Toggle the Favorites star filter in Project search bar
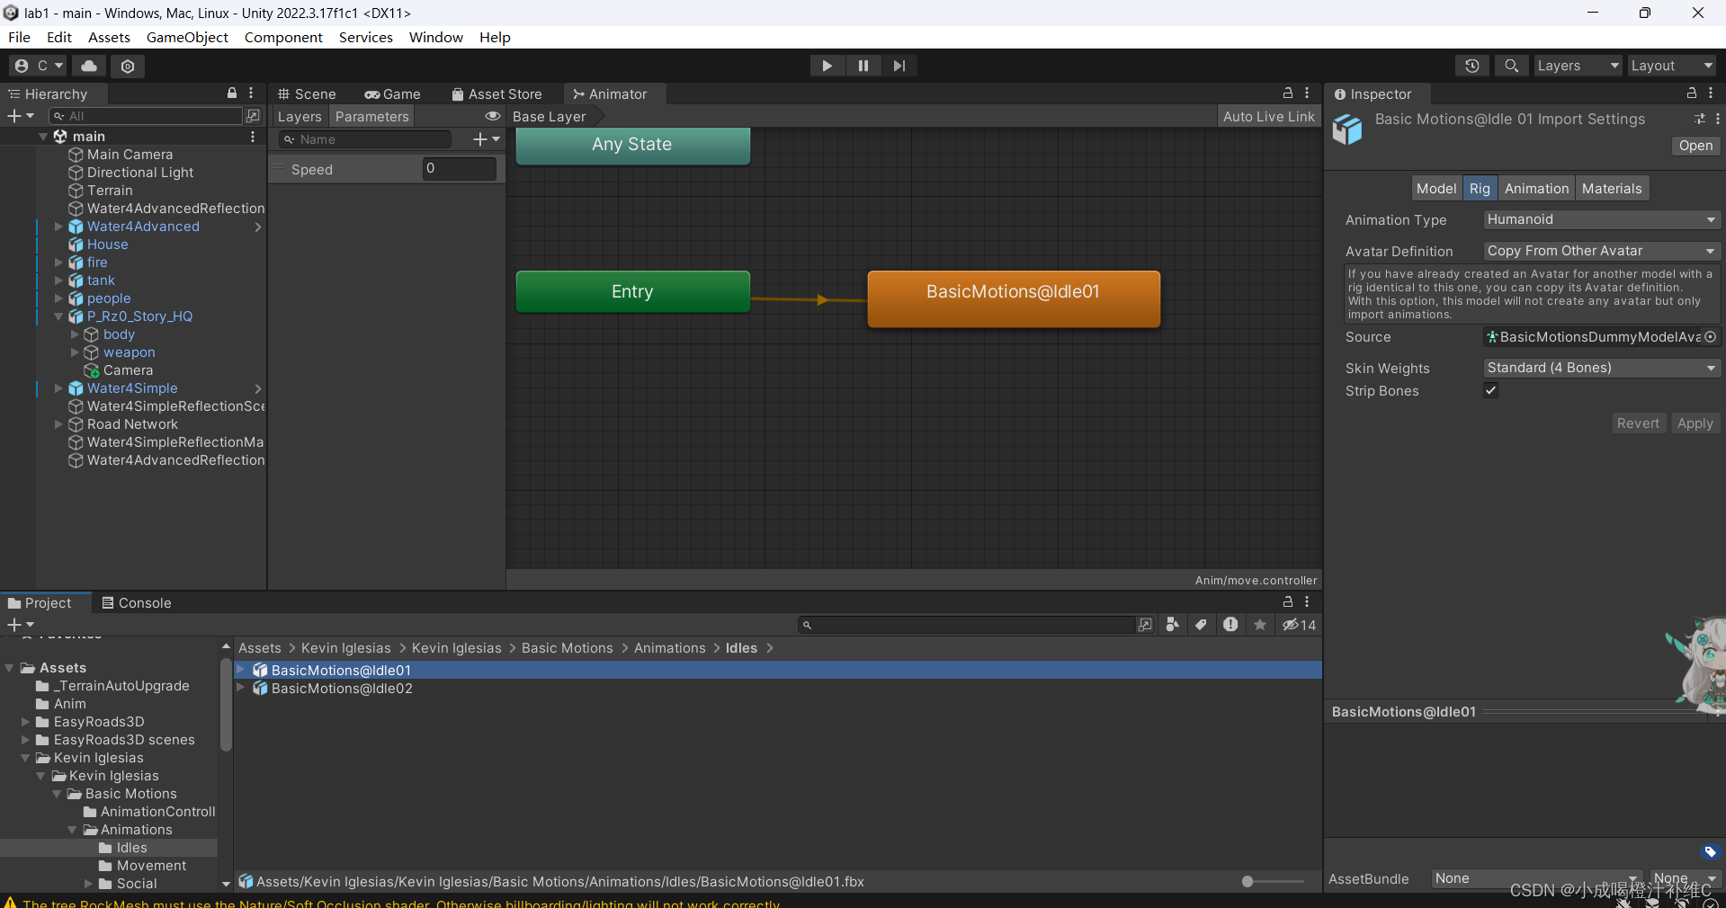Image resolution: width=1726 pixels, height=908 pixels. [x=1259, y=625]
